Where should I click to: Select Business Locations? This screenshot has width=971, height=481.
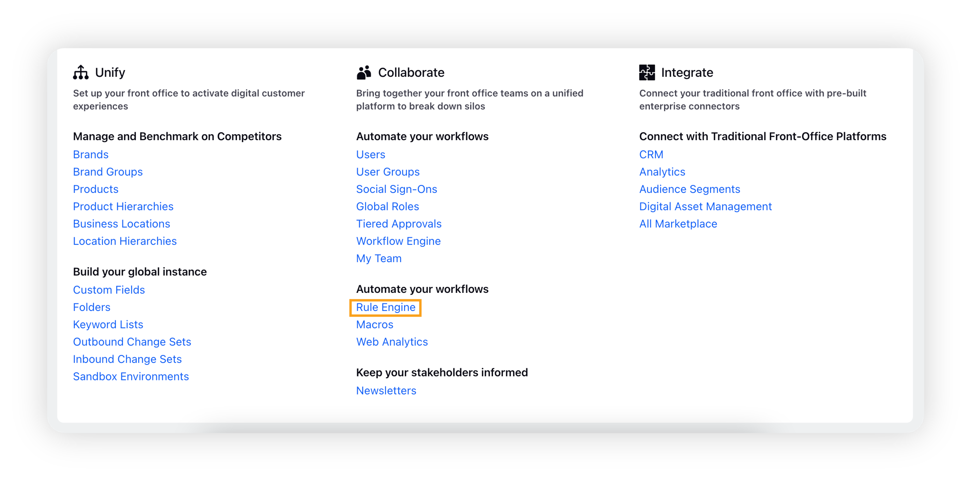pyautogui.click(x=121, y=224)
